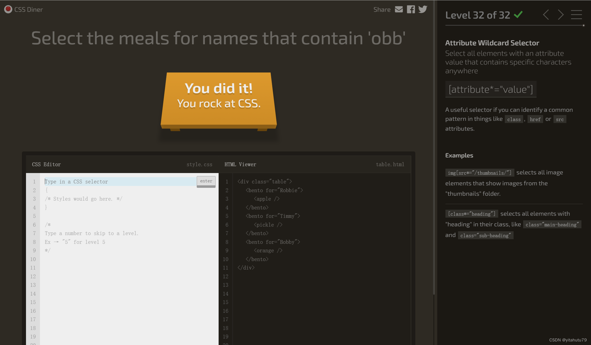Click the table.html tab label
Viewport: 591px width, 345px height.
point(390,164)
